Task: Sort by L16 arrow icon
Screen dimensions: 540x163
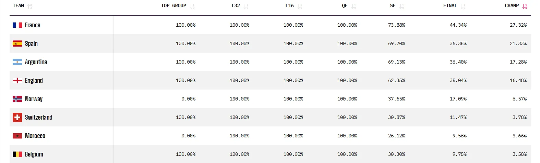Action: click(x=300, y=6)
